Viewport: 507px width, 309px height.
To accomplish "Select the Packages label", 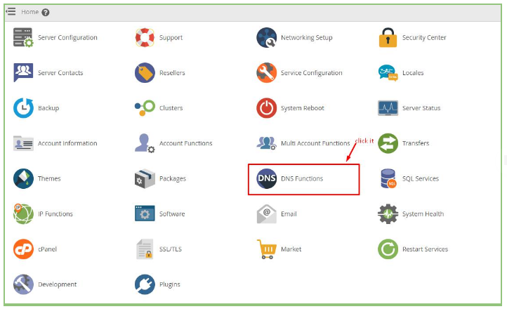I will point(172,178).
